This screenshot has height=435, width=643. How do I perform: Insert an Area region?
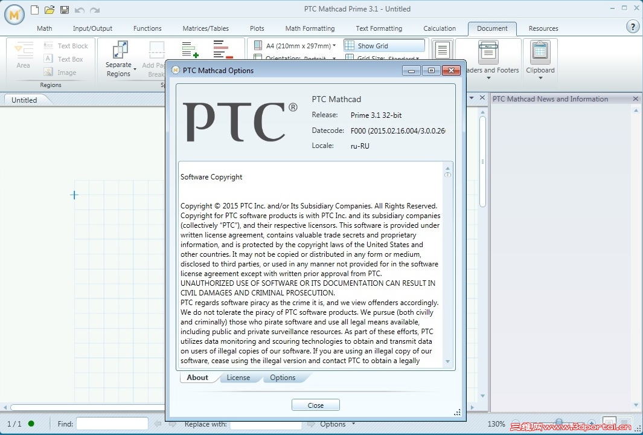[24, 54]
